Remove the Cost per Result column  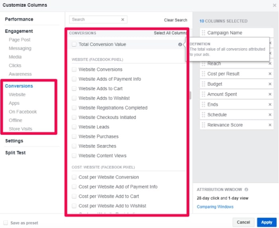pyautogui.click(x=270, y=74)
